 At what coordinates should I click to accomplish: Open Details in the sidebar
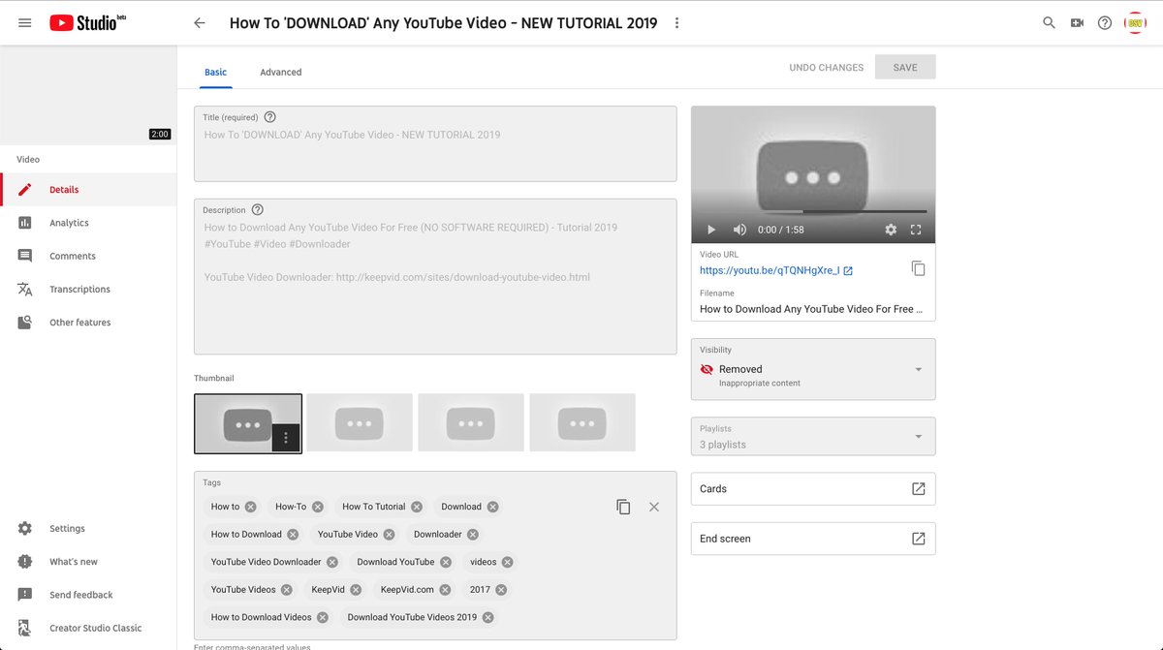pyautogui.click(x=88, y=190)
